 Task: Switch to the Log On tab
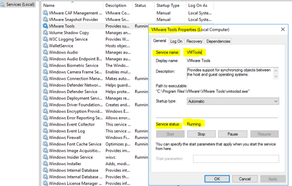(176, 41)
